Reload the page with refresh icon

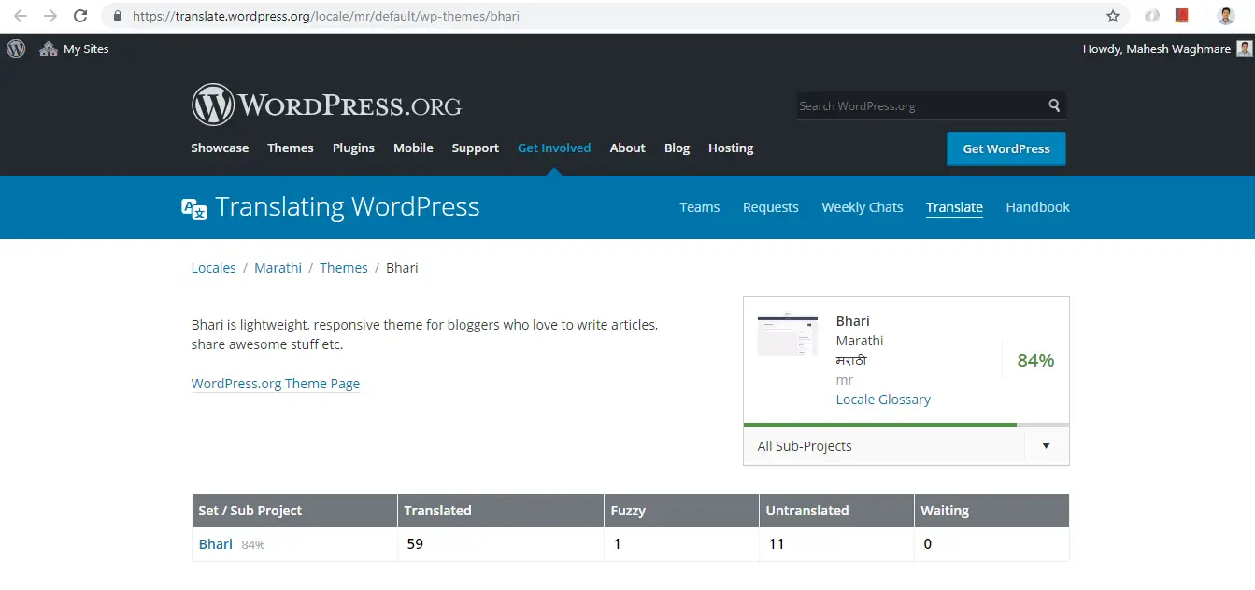(x=81, y=16)
